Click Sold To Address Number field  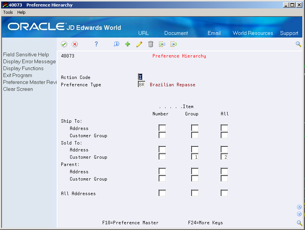[162, 149]
